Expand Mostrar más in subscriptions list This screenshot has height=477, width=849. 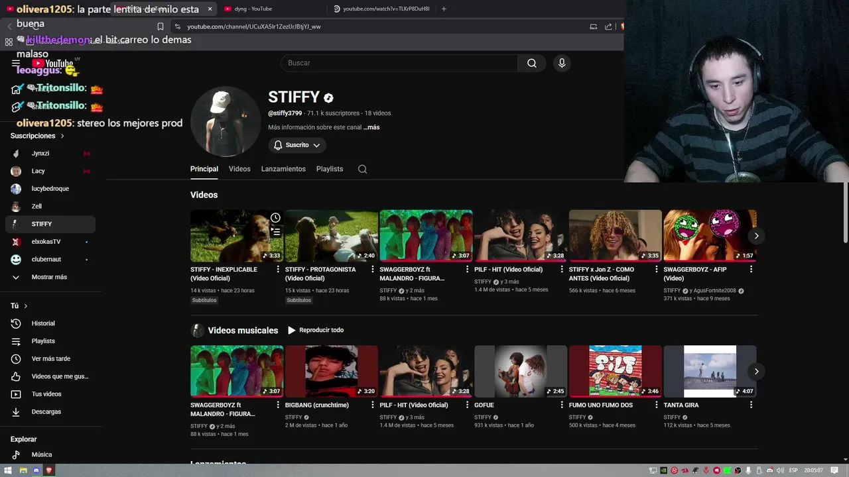50,277
